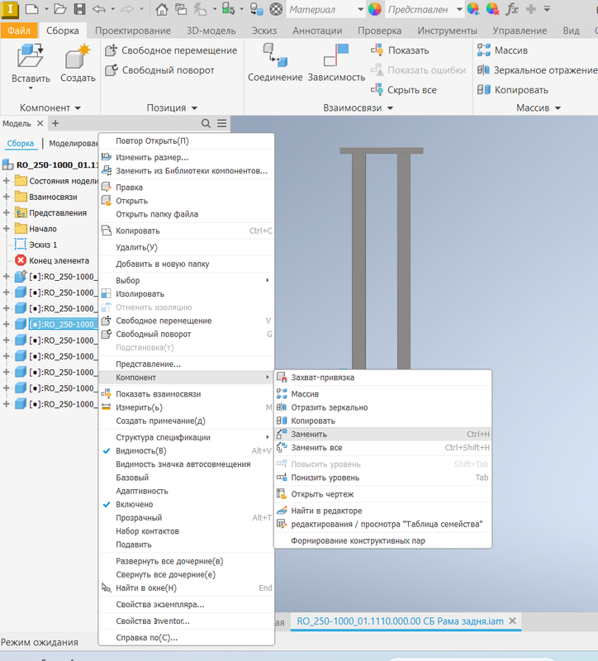Viewport: 598px width, 661px height.
Task: Click Зеркальное отражение in the ribbon
Action: click(x=538, y=70)
